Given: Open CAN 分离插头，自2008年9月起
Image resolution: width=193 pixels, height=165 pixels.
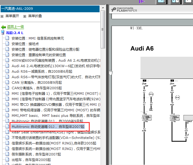Looking at the screenshot, I should pos(37,82).
